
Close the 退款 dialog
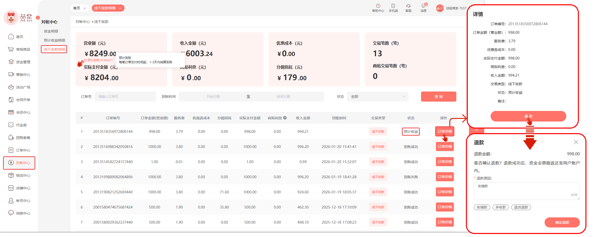coord(576,142)
